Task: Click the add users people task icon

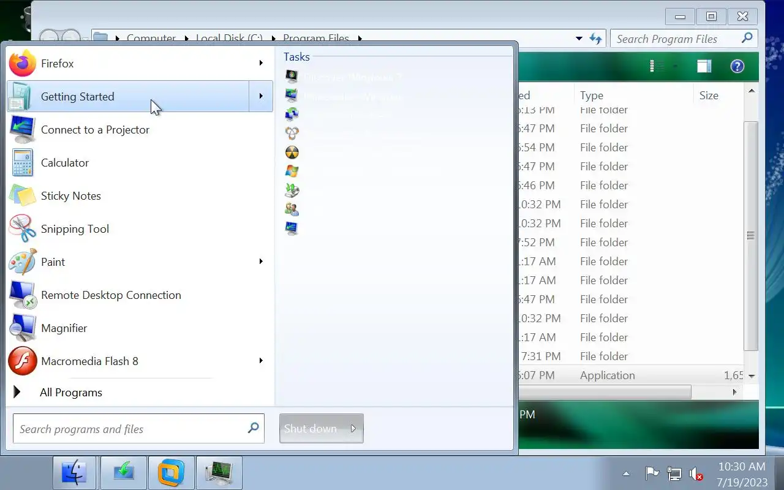Action: pos(292,209)
